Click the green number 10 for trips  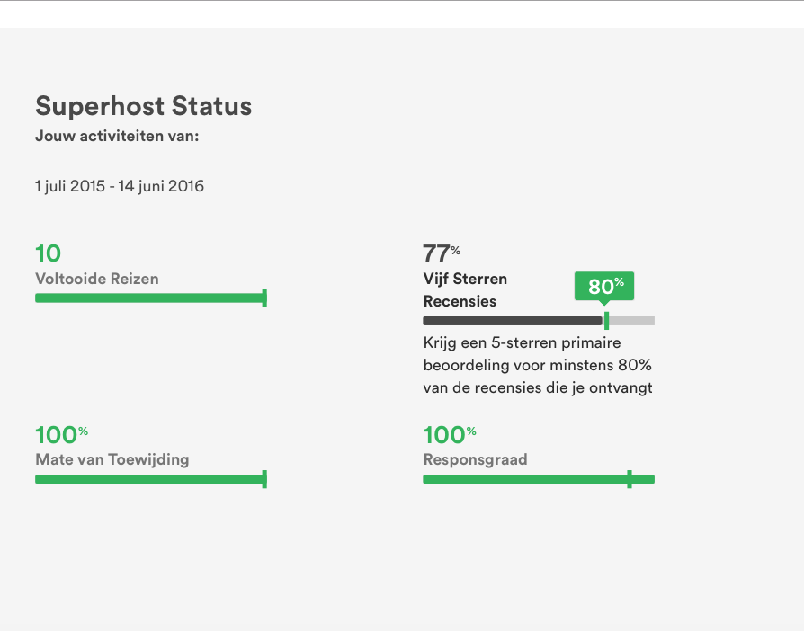(x=48, y=253)
